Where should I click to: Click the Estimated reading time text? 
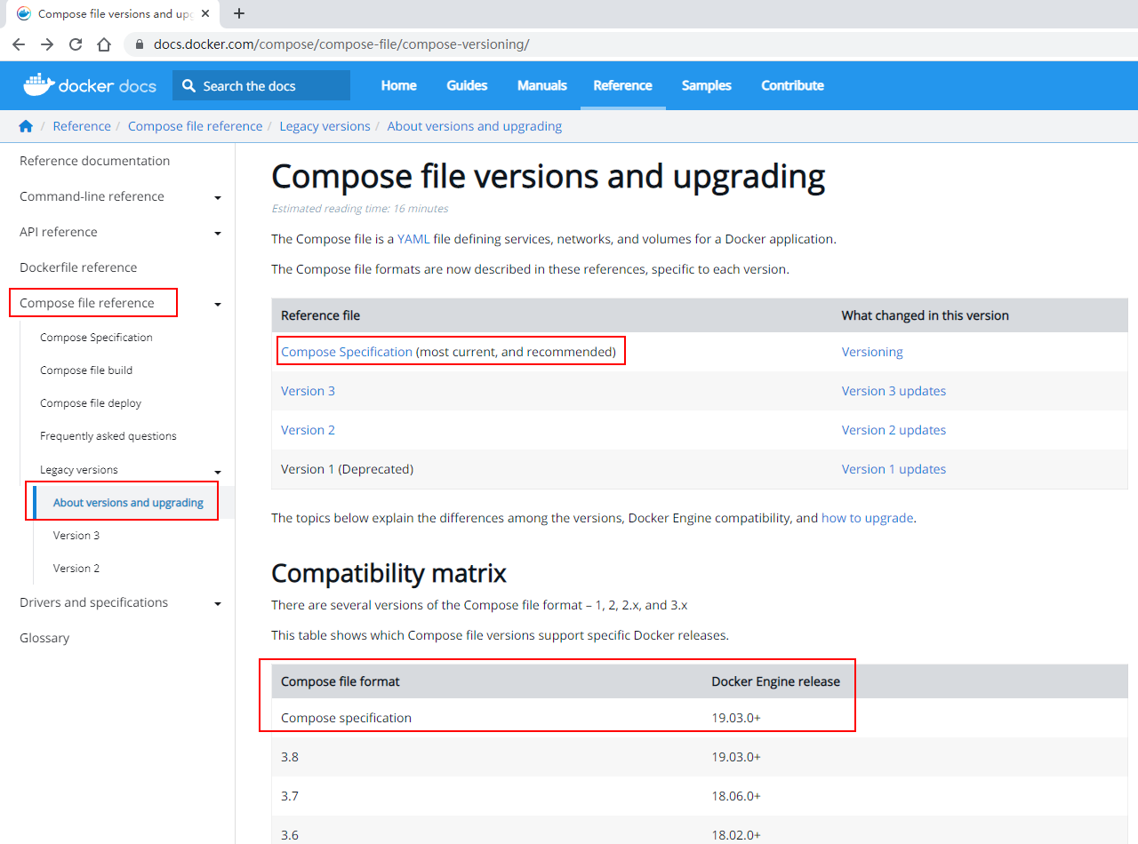360,209
